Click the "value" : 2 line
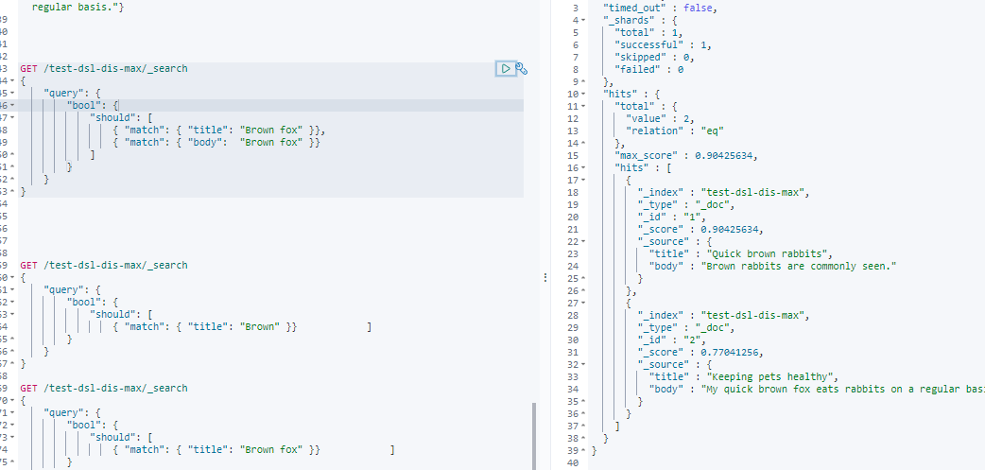 pos(660,119)
